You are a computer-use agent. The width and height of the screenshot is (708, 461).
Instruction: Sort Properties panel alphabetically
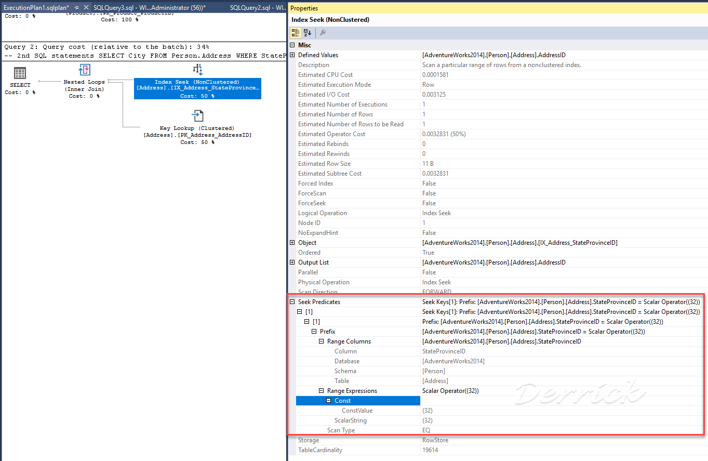point(306,32)
